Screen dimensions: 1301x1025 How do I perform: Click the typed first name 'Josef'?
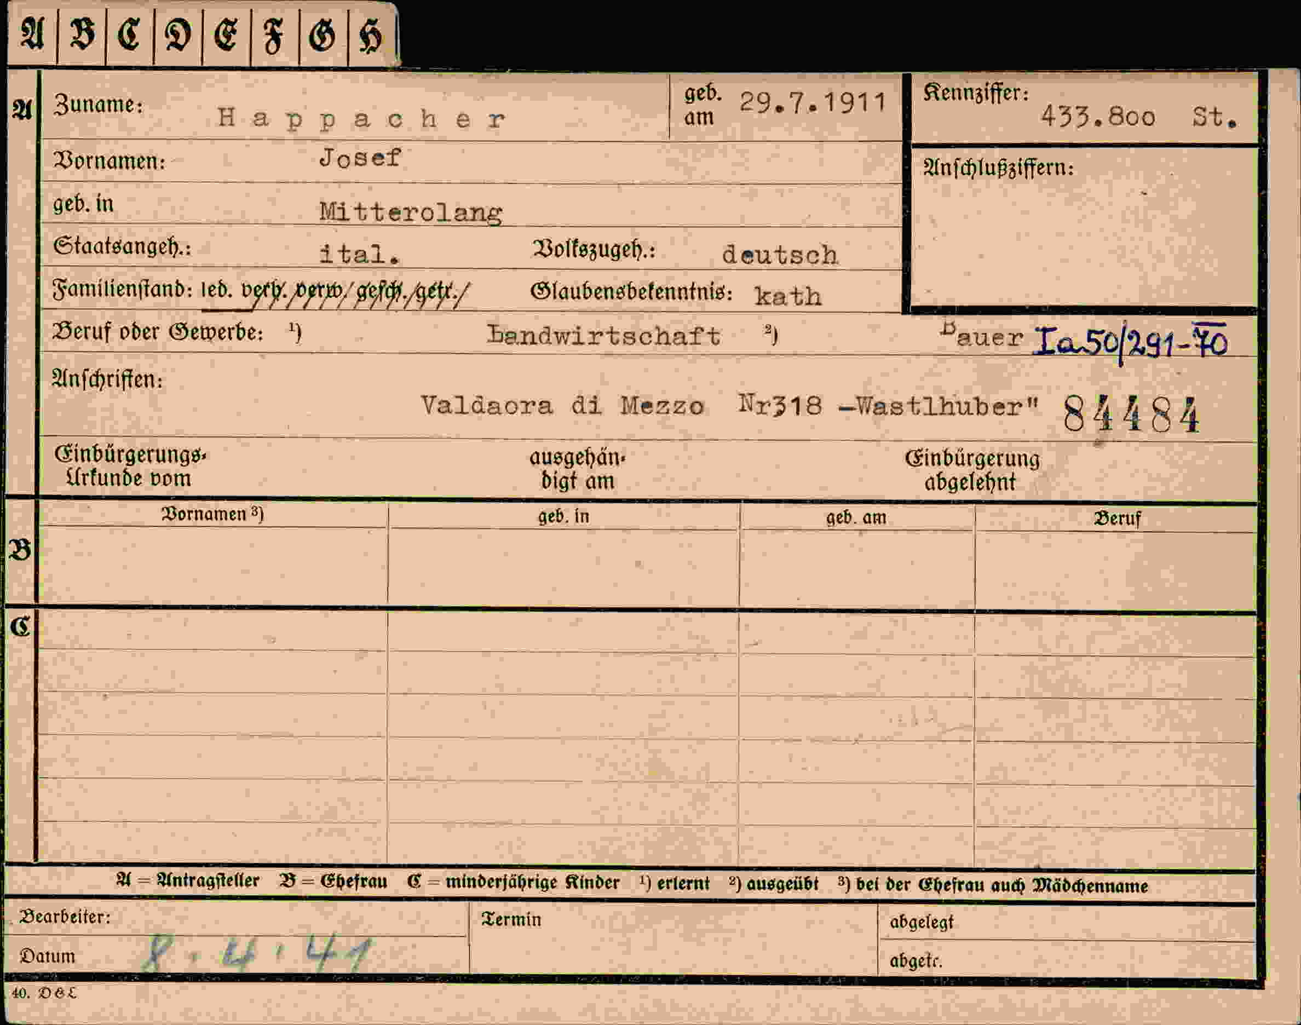click(x=360, y=158)
